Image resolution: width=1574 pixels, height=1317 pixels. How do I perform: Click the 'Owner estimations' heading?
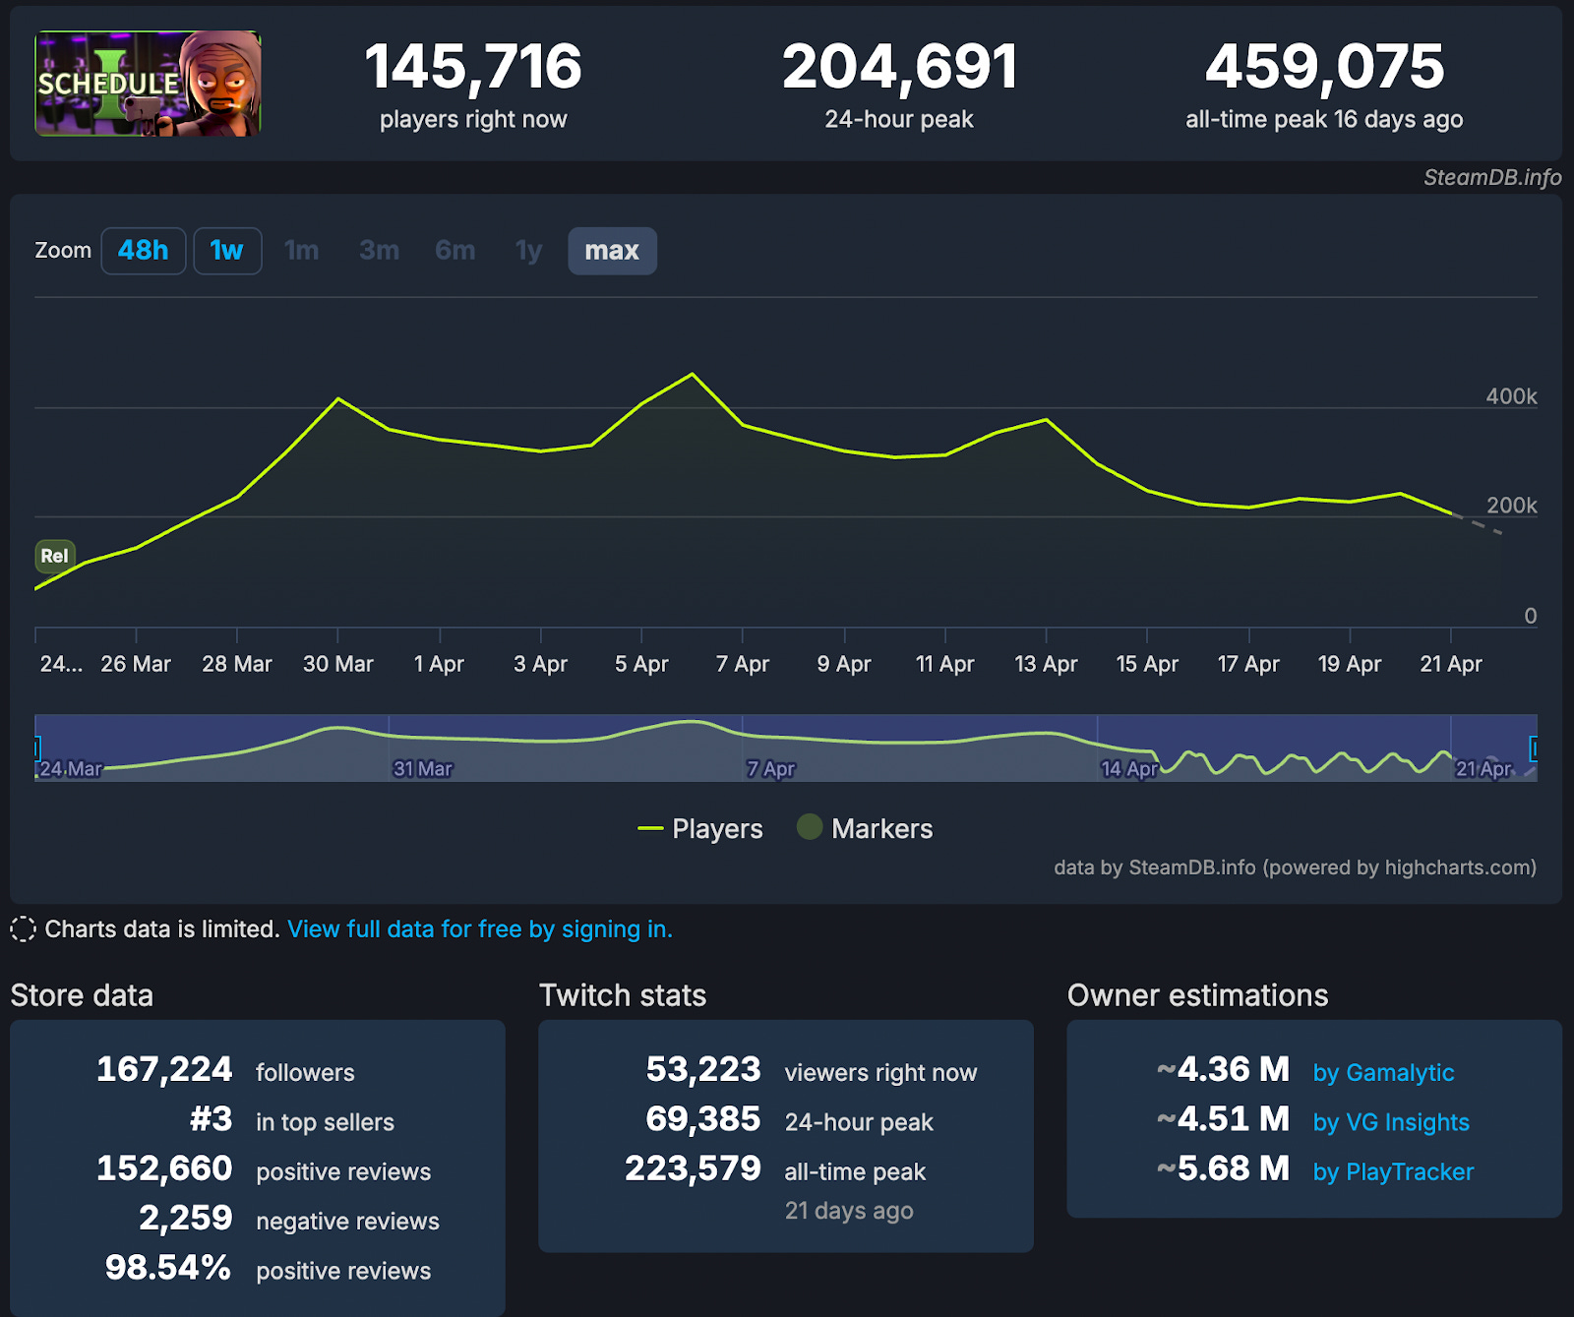click(x=1198, y=995)
